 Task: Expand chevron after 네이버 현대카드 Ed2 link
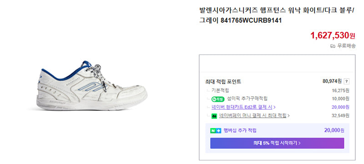274,107
